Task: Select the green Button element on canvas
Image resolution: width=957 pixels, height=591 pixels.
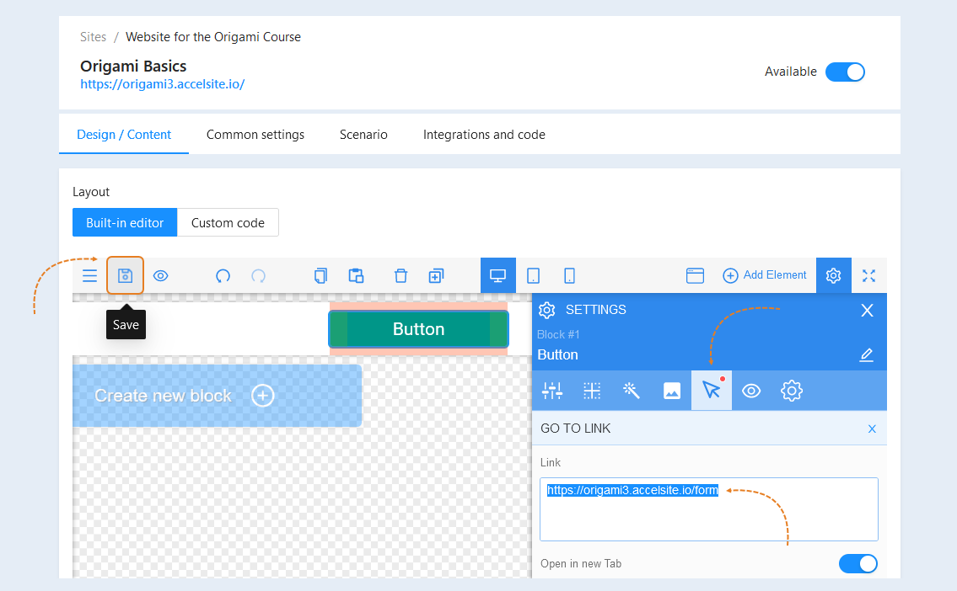Action: 419,329
